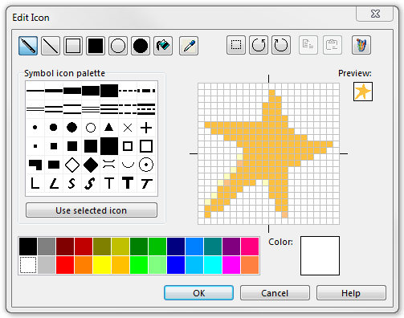Choose the magenta color swatch
Image resolution: width=404 pixels, height=318 pixels.
point(231,265)
